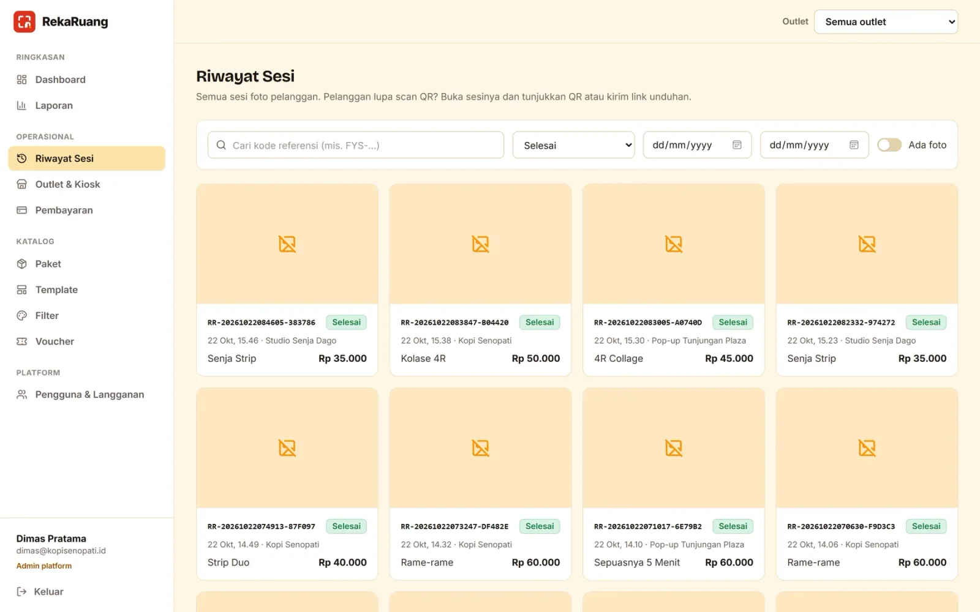This screenshot has height=612, width=980.
Task: Open the Semua outlet dropdown
Action: (x=886, y=22)
